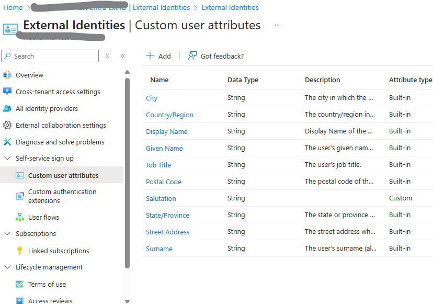Add a new custom attribute
The image size is (433, 304).
[158, 56]
